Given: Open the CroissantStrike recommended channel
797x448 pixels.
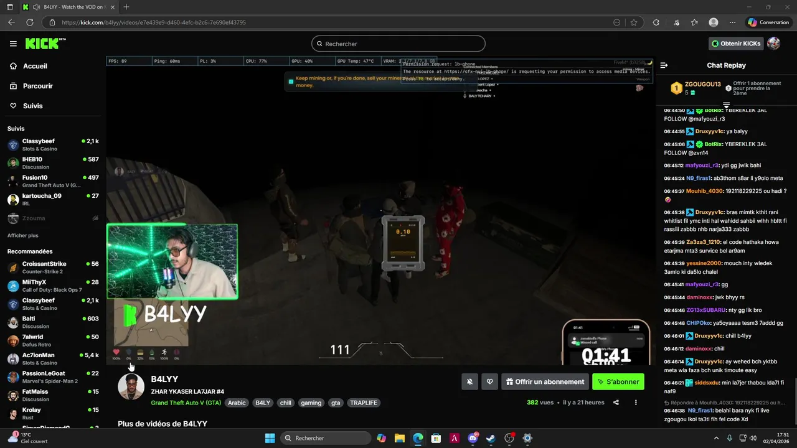Looking at the screenshot, I should click(53, 268).
